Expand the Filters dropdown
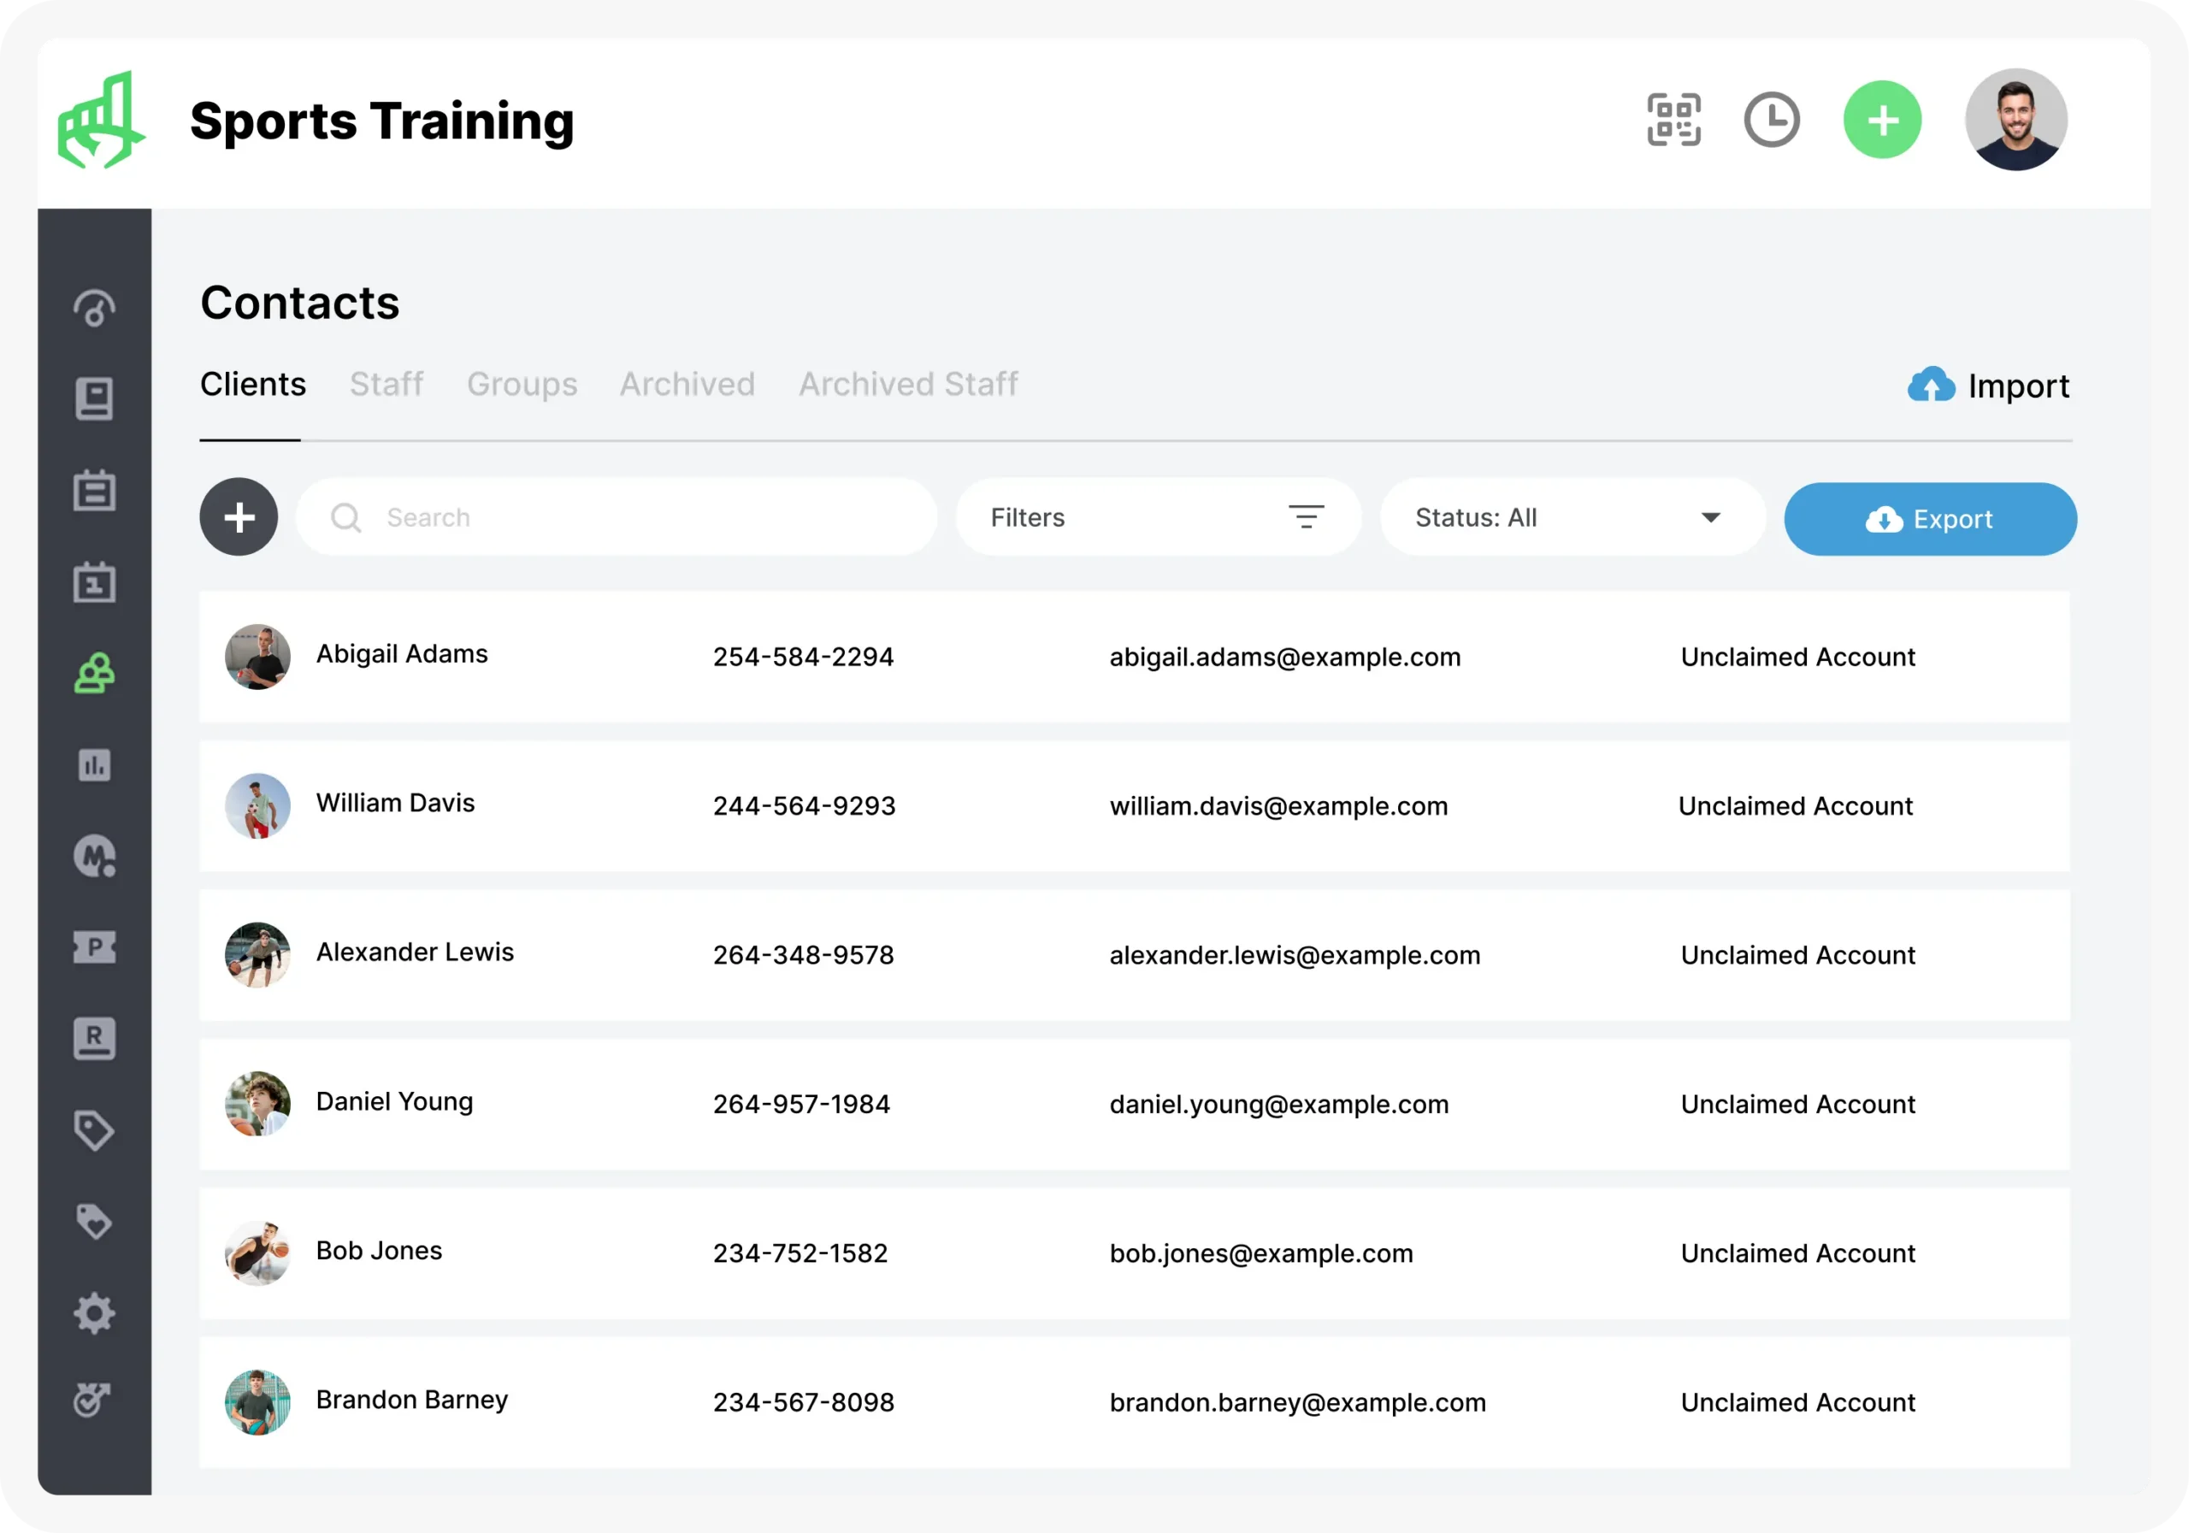The height and width of the screenshot is (1533, 2189). pyautogui.click(x=1158, y=517)
